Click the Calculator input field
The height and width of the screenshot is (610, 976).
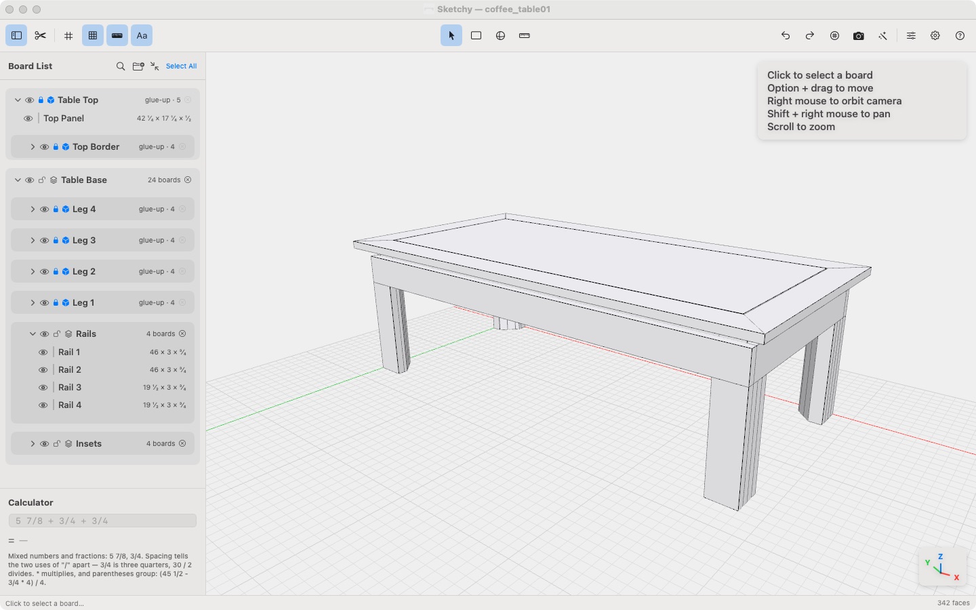click(x=102, y=521)
